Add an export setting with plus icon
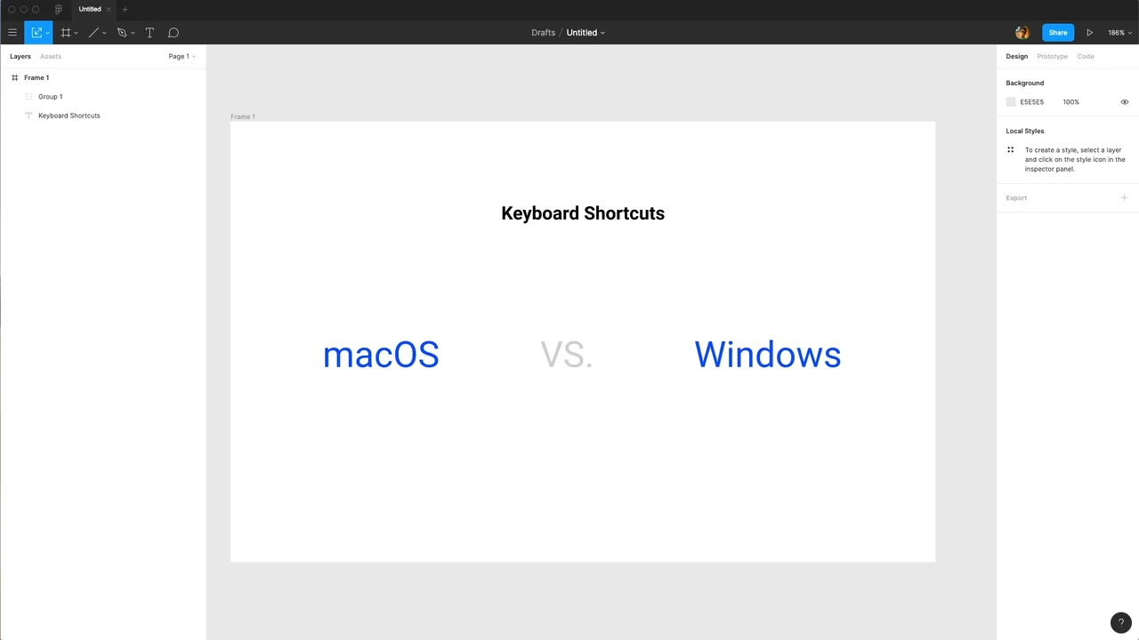The width and height of the screenshot is (1139, 640). tap(1125, 197)
